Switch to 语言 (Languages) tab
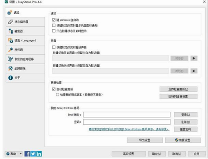The image size is (208, 159). [25, 40]
